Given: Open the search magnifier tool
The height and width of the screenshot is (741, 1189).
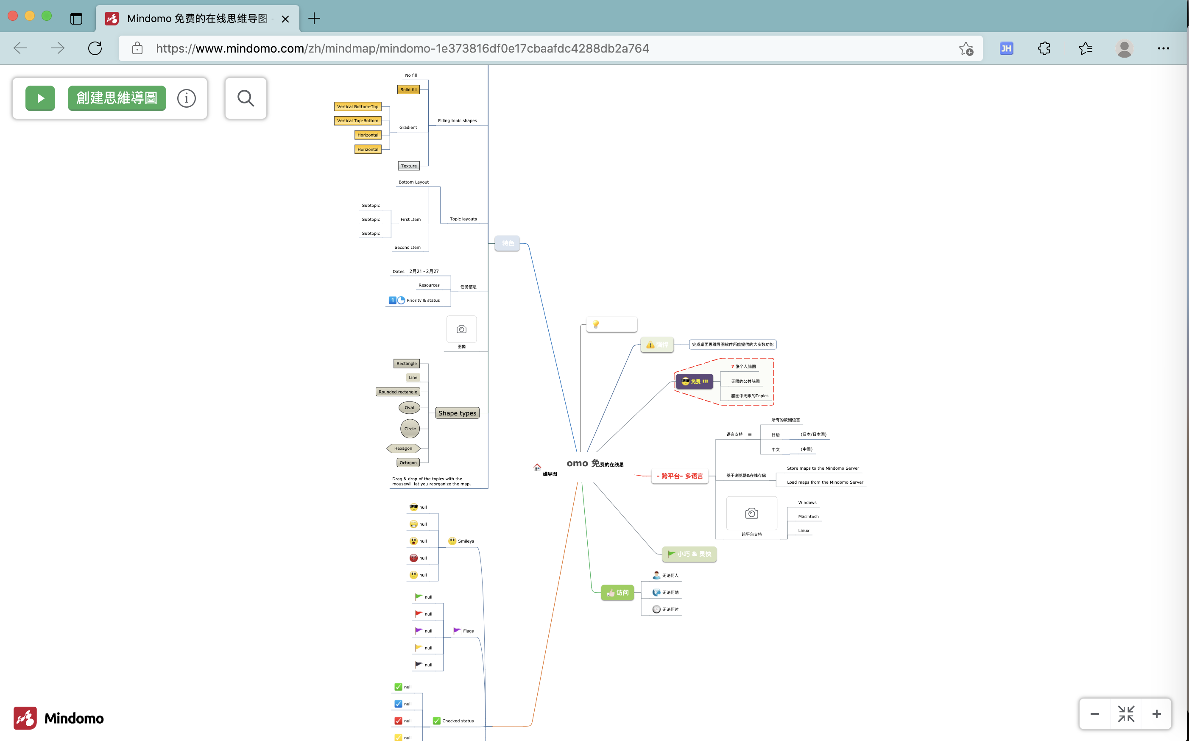Looking at the screenshot, I should coord(246,98).
